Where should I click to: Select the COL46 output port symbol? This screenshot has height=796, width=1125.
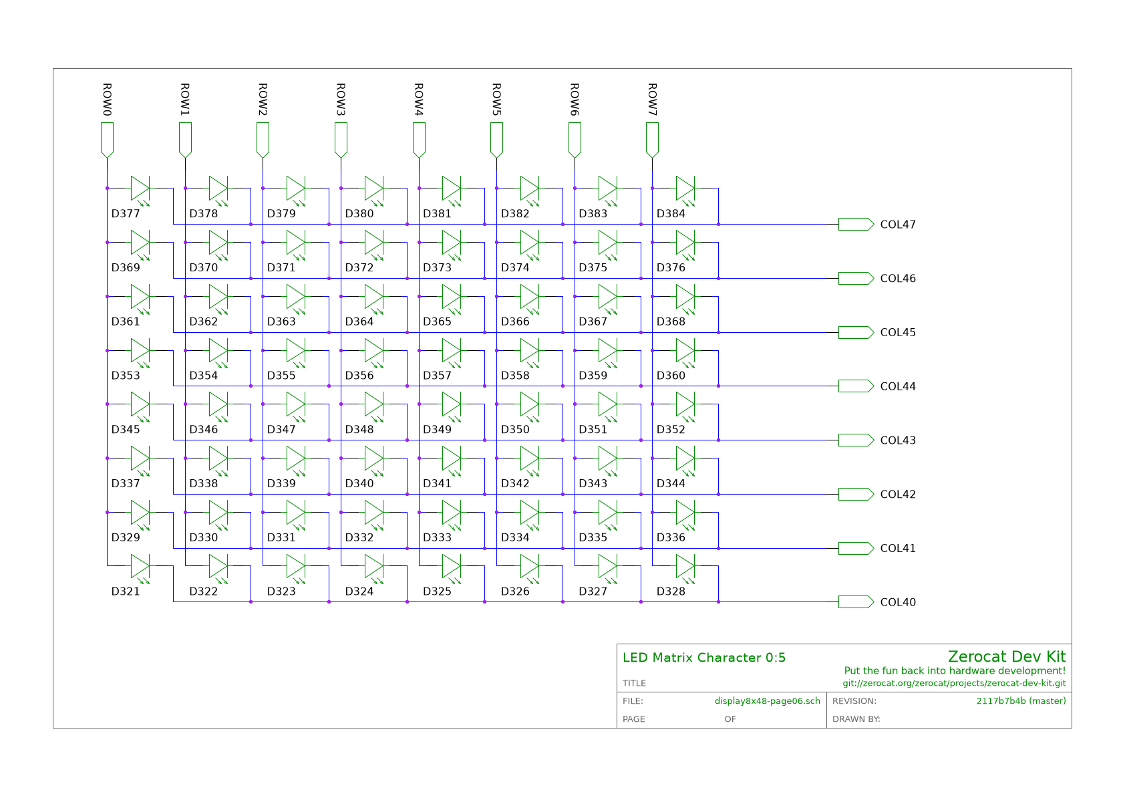click(856, 278)
